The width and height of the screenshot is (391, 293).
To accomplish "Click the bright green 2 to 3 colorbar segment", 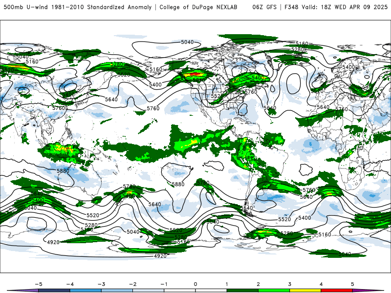I will click(274, 291).
